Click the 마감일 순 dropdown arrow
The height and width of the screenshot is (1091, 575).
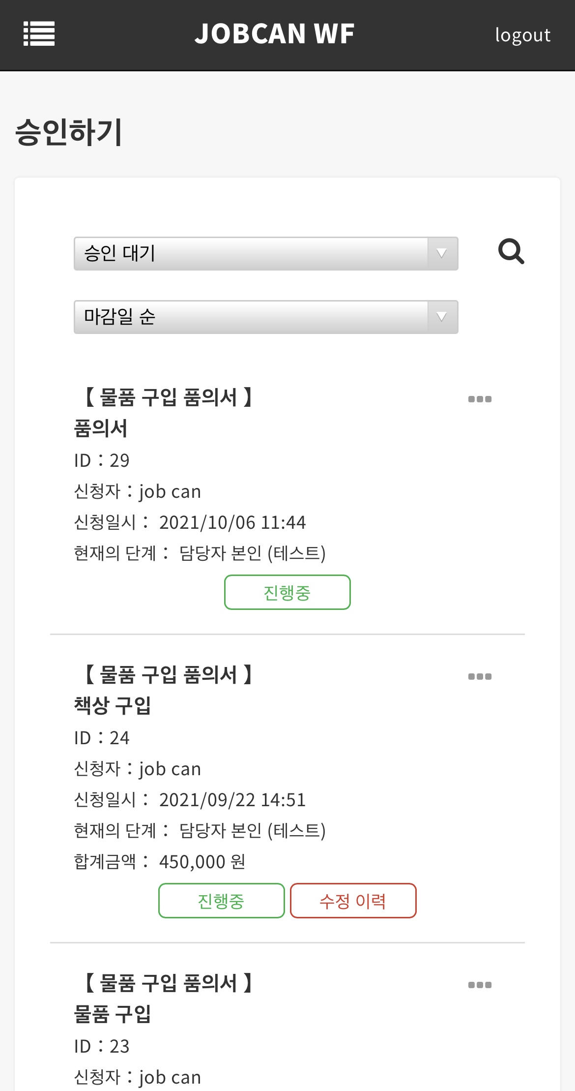[x=442, y=317]
